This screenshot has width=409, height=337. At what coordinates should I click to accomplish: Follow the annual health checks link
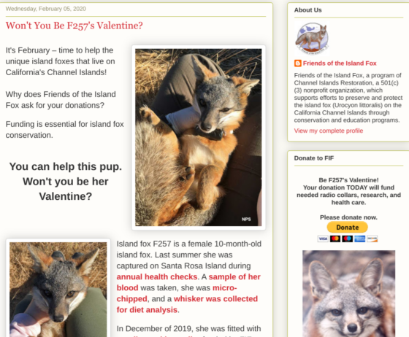157,276
